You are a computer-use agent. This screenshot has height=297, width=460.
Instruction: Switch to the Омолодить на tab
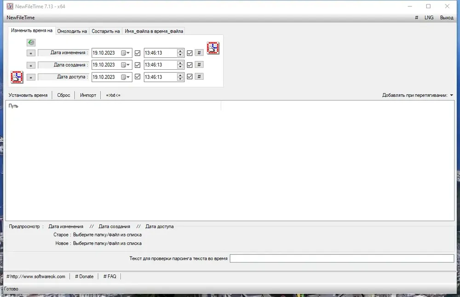pos(72,31)
